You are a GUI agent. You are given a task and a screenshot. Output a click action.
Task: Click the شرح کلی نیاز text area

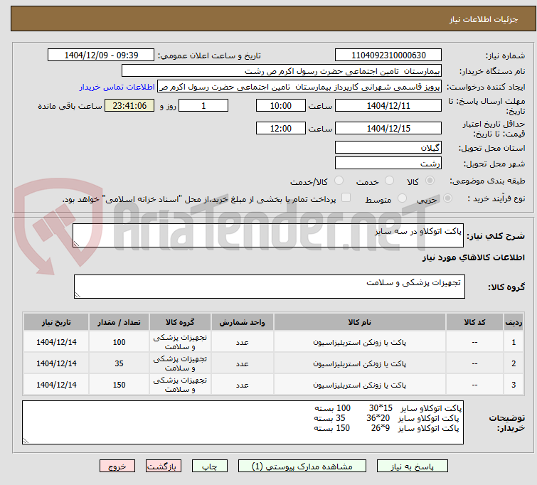pyautogui.click(x=268, y=235)
